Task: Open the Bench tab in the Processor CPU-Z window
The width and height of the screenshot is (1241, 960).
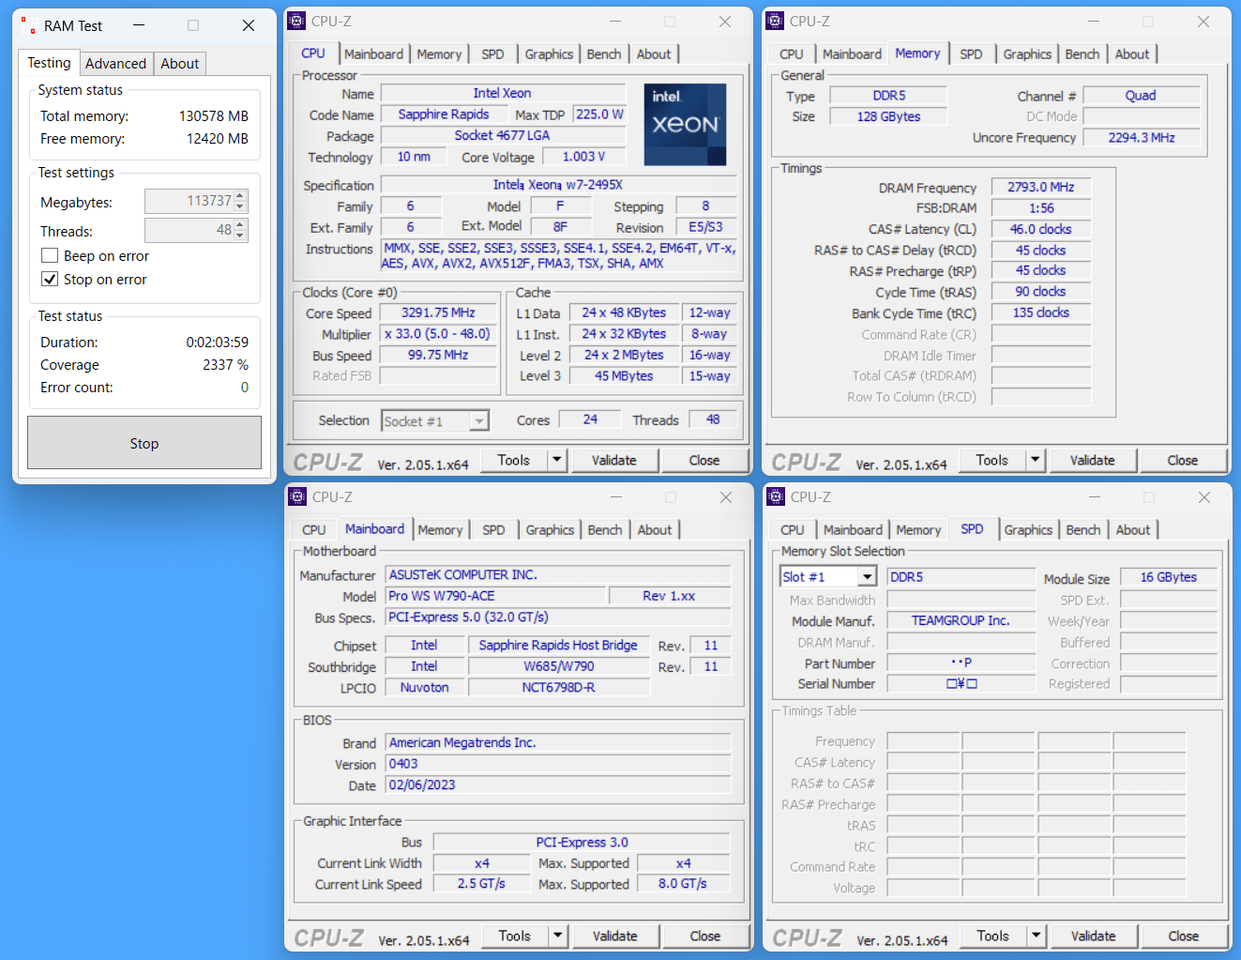Action: pyautogui.click(x=604, y=54)
